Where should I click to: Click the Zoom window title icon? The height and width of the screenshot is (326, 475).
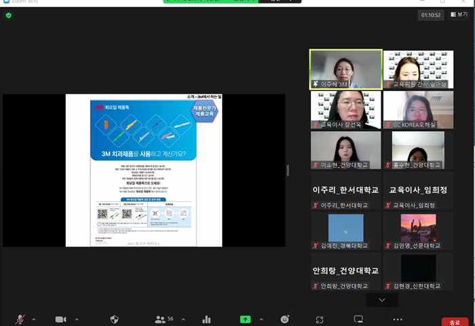click(6, 1)
